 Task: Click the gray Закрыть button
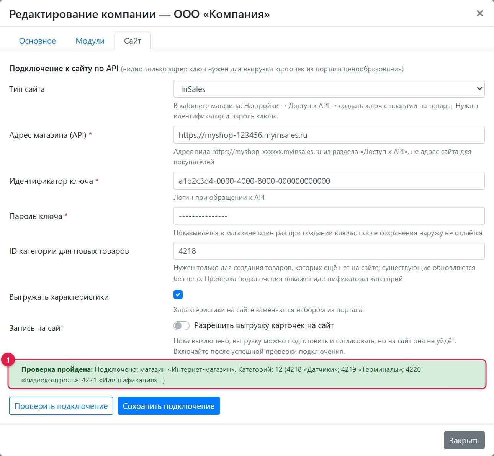[x=464, y=440]
